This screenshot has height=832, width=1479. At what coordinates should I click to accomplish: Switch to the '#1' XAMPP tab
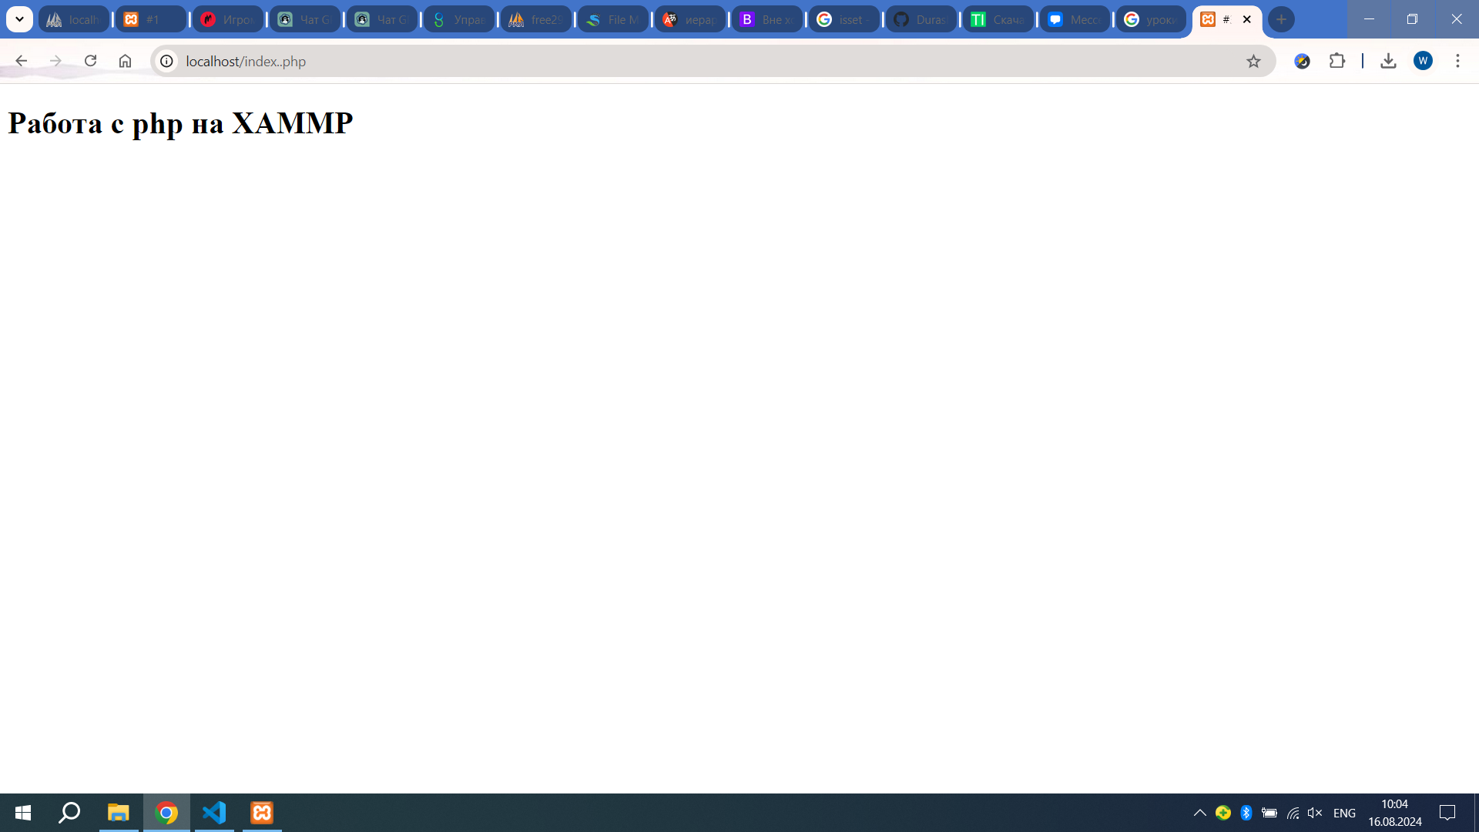coord(151,19)
